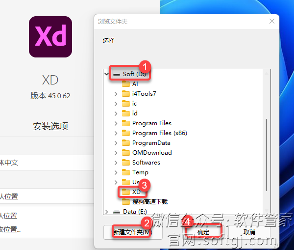Select the Temp folder name
The height and width of the screenshot is (250, 294).
pyautogui.click(x=140, y=172)
